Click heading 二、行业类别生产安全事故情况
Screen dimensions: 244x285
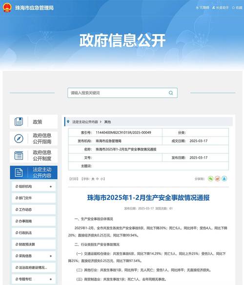(x=97, y=244)
